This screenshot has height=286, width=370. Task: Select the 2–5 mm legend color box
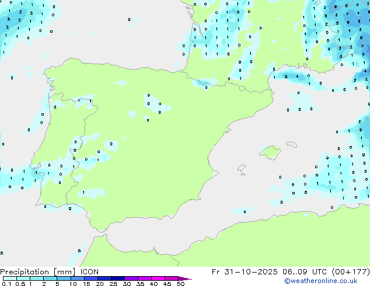tap(50, 278)
